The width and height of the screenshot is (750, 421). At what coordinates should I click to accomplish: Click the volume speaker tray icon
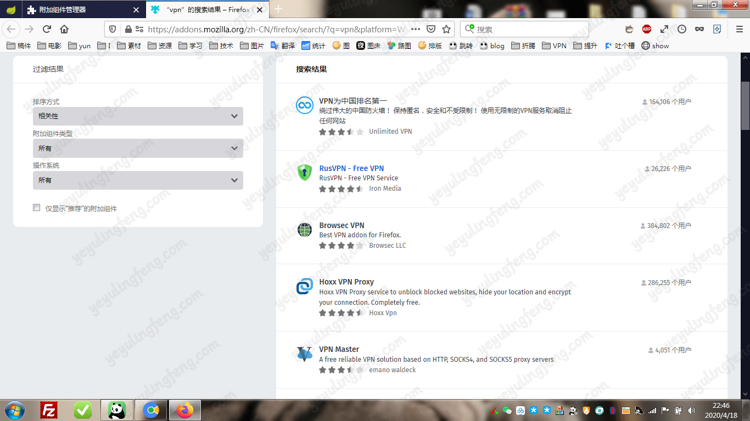coord(691,410)
